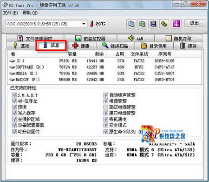Click the 文件系统 column header
Image resolution: width=209 pixels, height=182 pixels.
139,54
